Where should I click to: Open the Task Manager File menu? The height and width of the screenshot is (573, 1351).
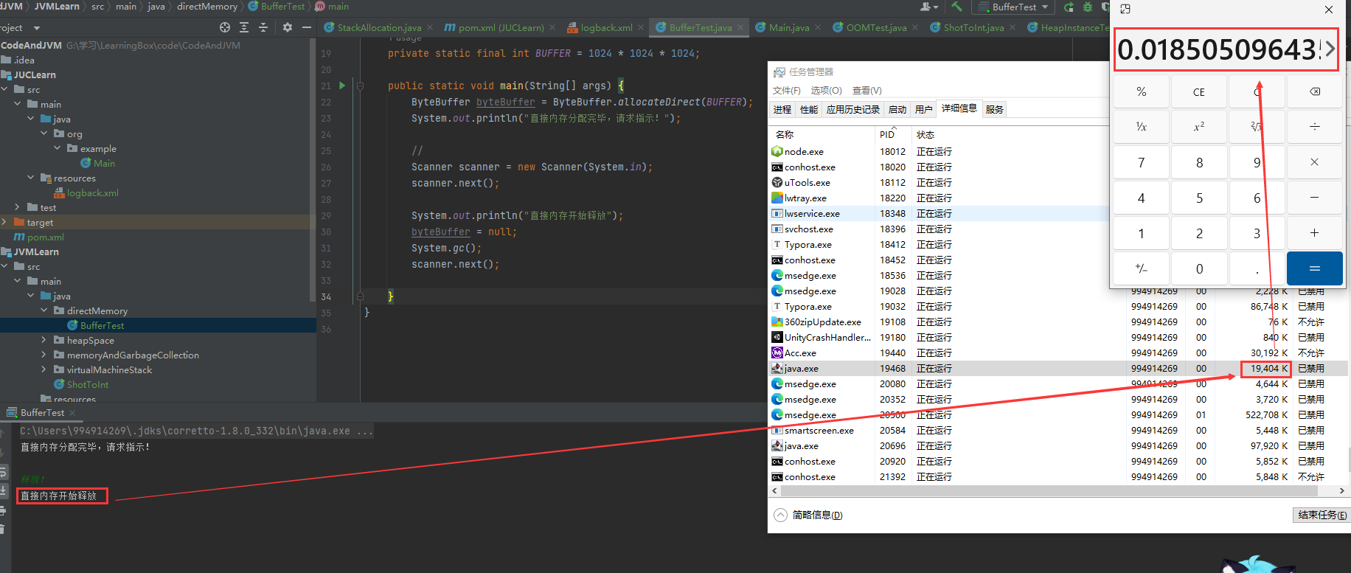(x=786, y=90)
